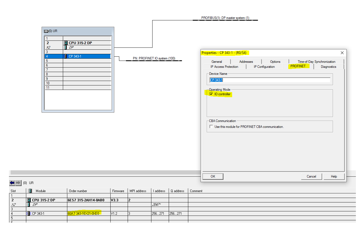The height and width of the screenshot is (227, 357).
Task: Click the MPI address column header
Action: pyautogui.click(x=139, y=191)
